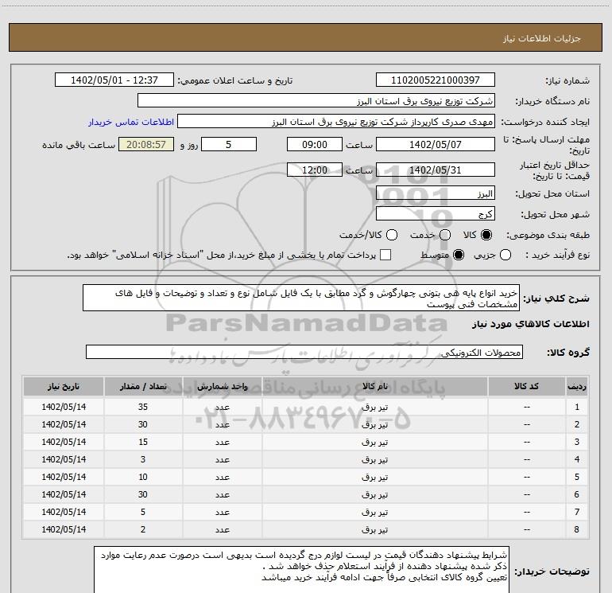Click the شماره نیاز field 1102005221000397
Screen dimensions: 612x593
point(436,80)
